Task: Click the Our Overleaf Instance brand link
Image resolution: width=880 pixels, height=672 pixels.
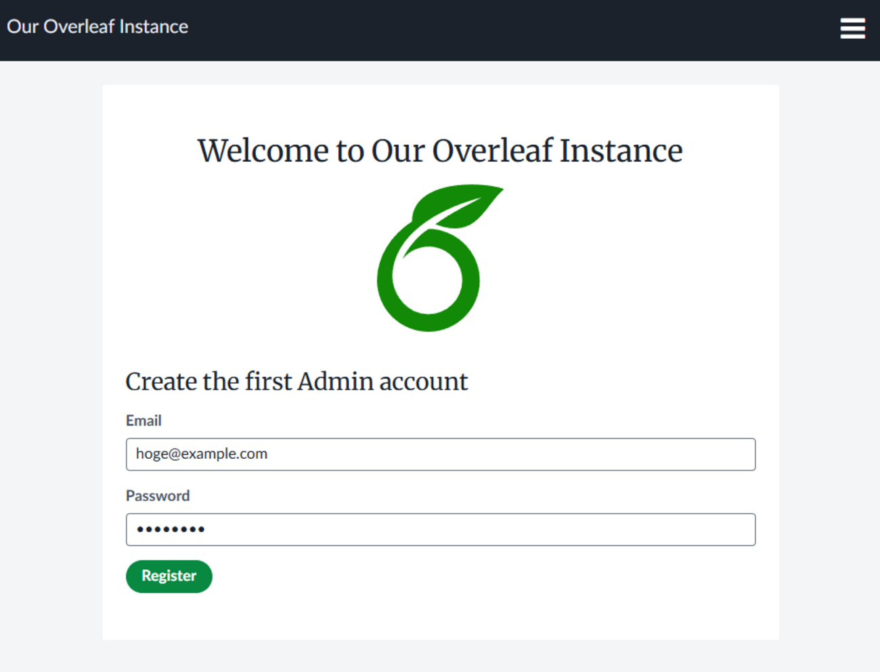Action: tap(97, 26)
